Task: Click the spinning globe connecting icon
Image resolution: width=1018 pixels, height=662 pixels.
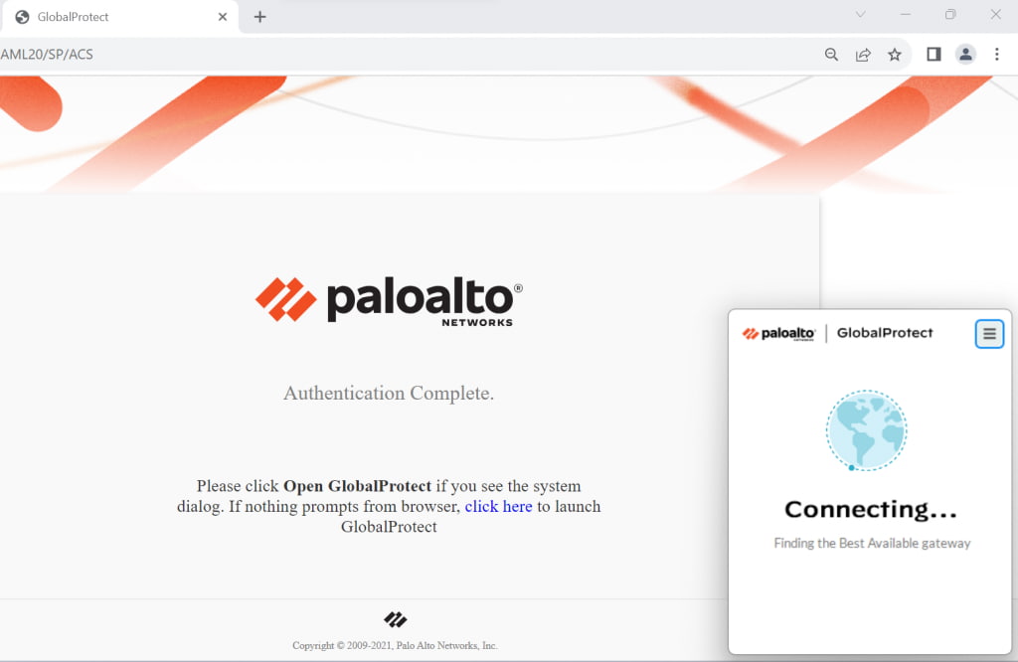Action: 866,430
